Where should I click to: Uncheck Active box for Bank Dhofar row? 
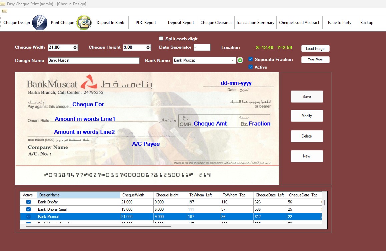click(29, 202)
